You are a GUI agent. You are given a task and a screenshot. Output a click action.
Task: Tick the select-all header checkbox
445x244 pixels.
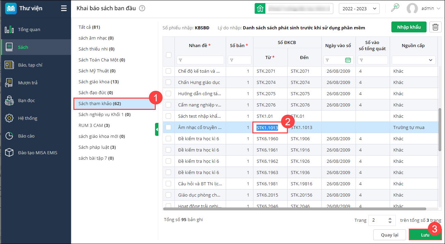click(168, 55)
